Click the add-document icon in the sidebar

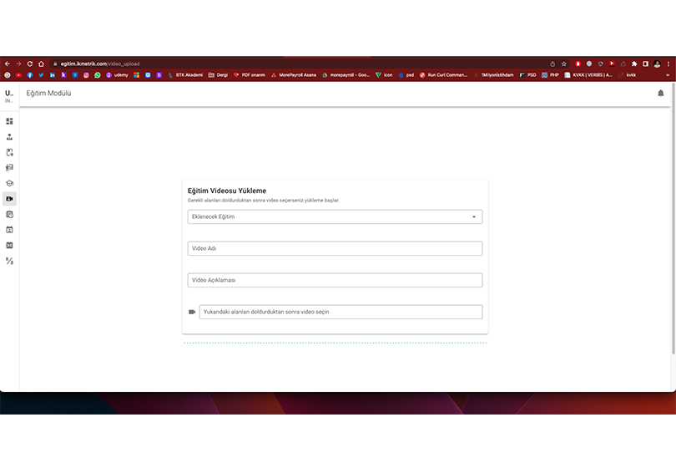(9, 152)
